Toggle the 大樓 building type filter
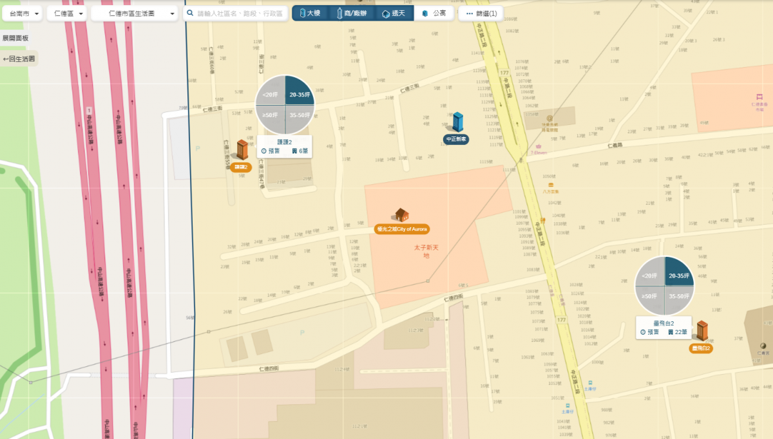Viewport: 773px width, 439px height. (310, 14)
